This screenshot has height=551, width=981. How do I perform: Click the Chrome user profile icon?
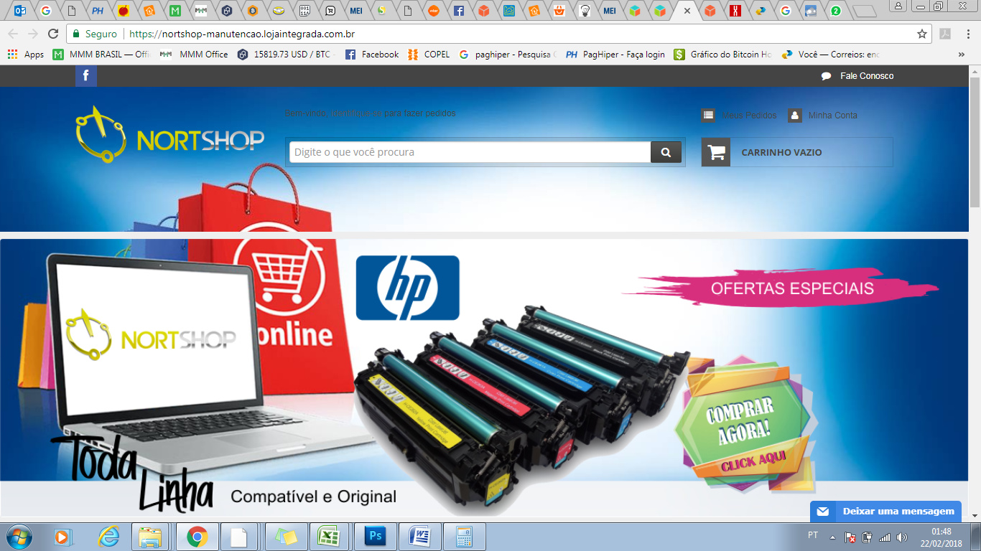898,6
